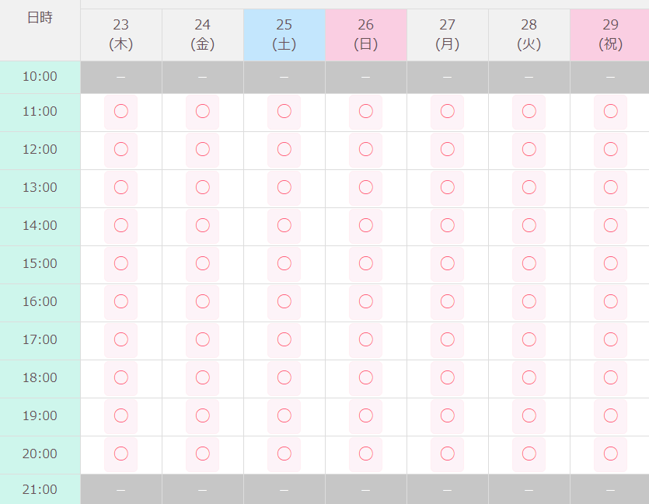Reserve Monday 27 at 15:00
The height and width of the screenshot is (504, 649).
tap(447, 263)
